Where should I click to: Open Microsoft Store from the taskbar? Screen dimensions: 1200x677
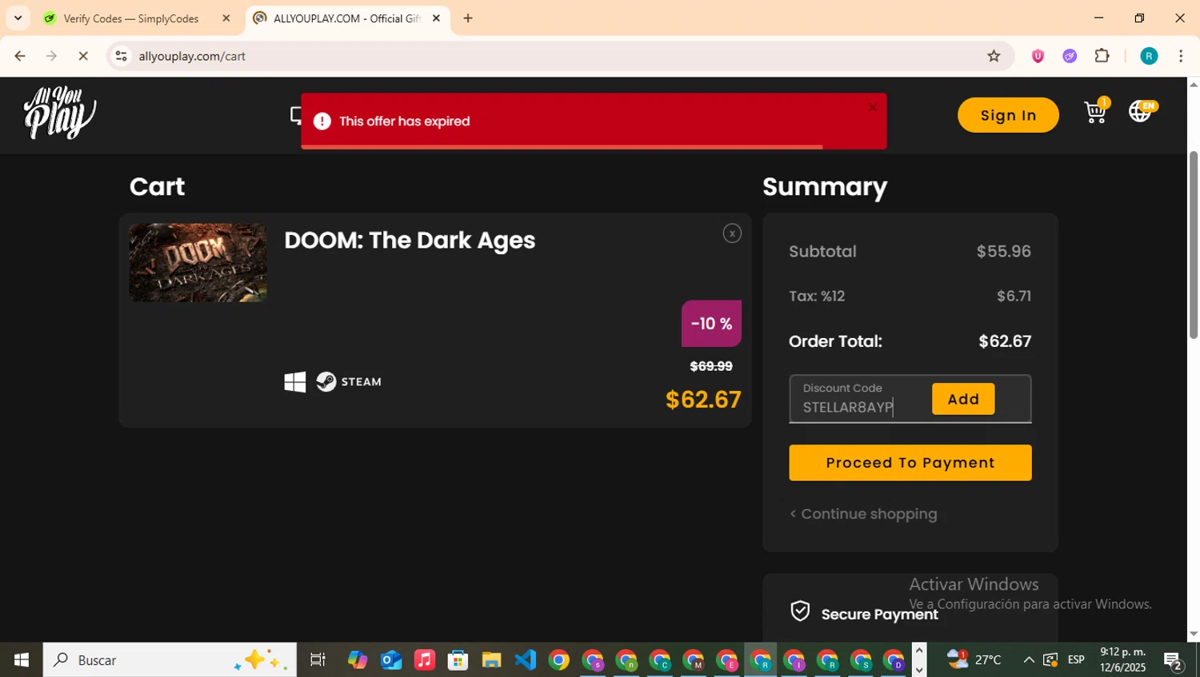point(458,659)
